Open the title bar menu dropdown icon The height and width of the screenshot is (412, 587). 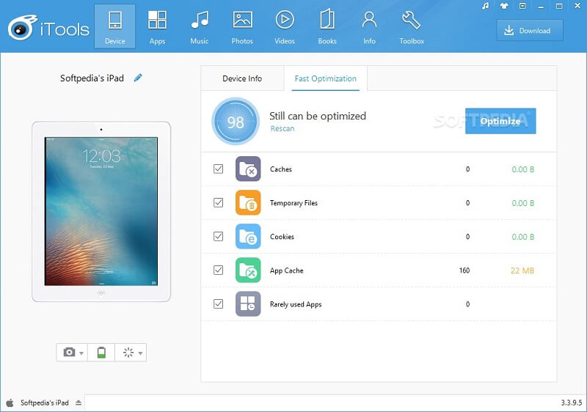click(520, 7)
